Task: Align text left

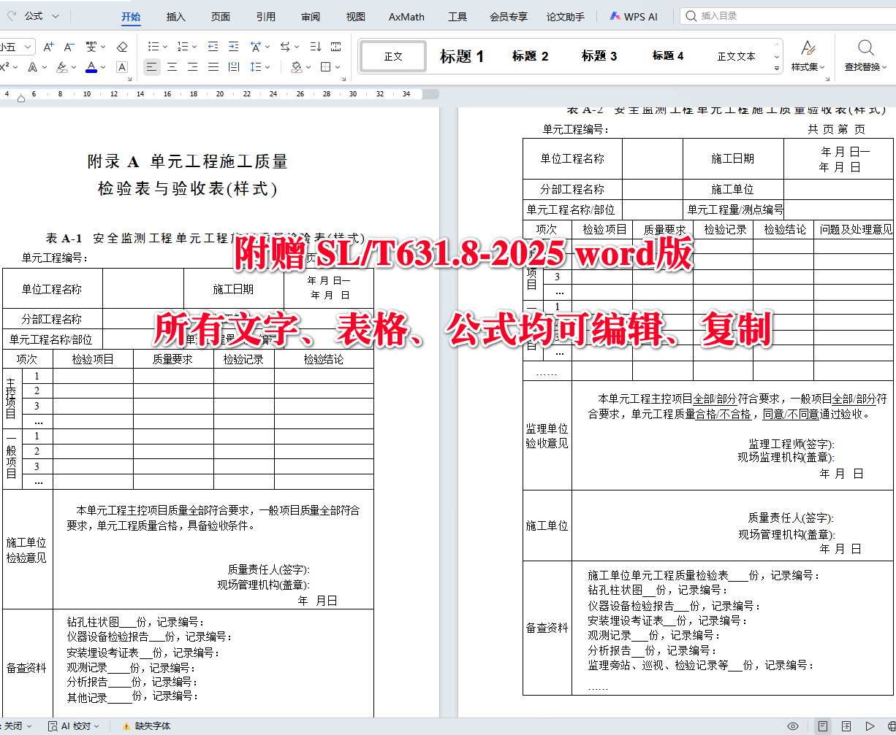Action: [x=151, y=67]
